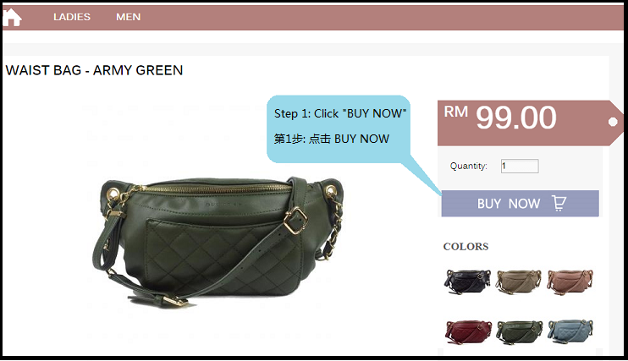Select the light blue waist bag color
The height and width of the screenshot is (361, 628).
(x=570, y=331)
